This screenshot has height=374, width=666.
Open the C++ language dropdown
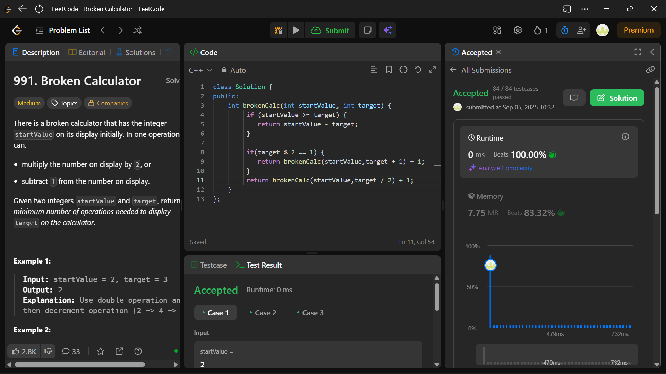coord(200,70)
